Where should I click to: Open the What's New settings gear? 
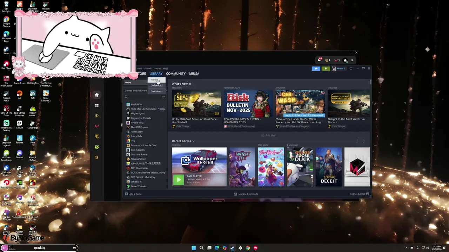pyautogui.click(x=190, y=84)
